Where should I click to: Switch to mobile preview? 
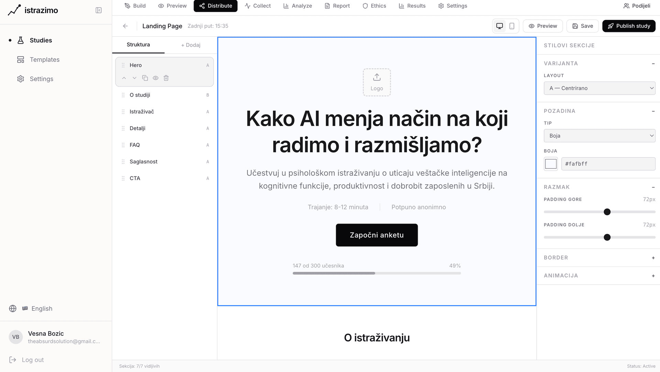[512, 26]
